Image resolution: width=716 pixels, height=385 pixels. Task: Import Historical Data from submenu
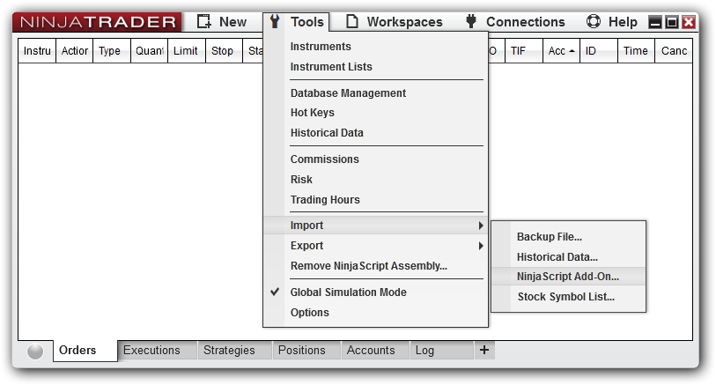click(557, 257)
